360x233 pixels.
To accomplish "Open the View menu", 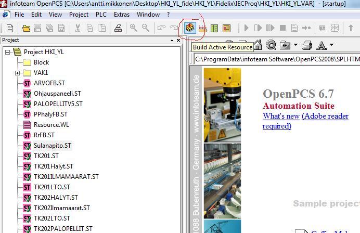I will [55, 15].
